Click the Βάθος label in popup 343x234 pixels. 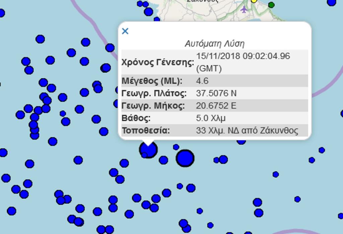pyautogui.click(x=136, y=118)
